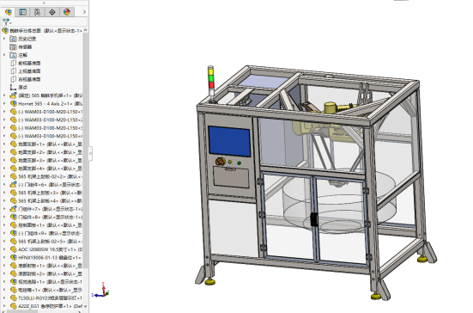The width and height of the screenshot is (473, 313).
Task: Select the 传感器 sensors folder icon
Action: 13,46
